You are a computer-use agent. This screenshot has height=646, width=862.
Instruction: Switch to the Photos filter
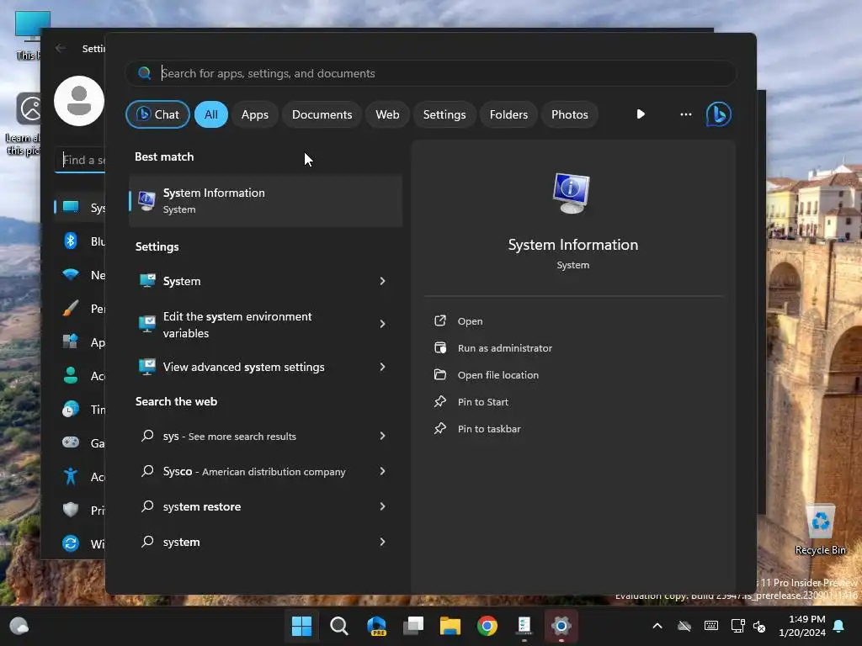pyautogui.click(x=570, y=114)
